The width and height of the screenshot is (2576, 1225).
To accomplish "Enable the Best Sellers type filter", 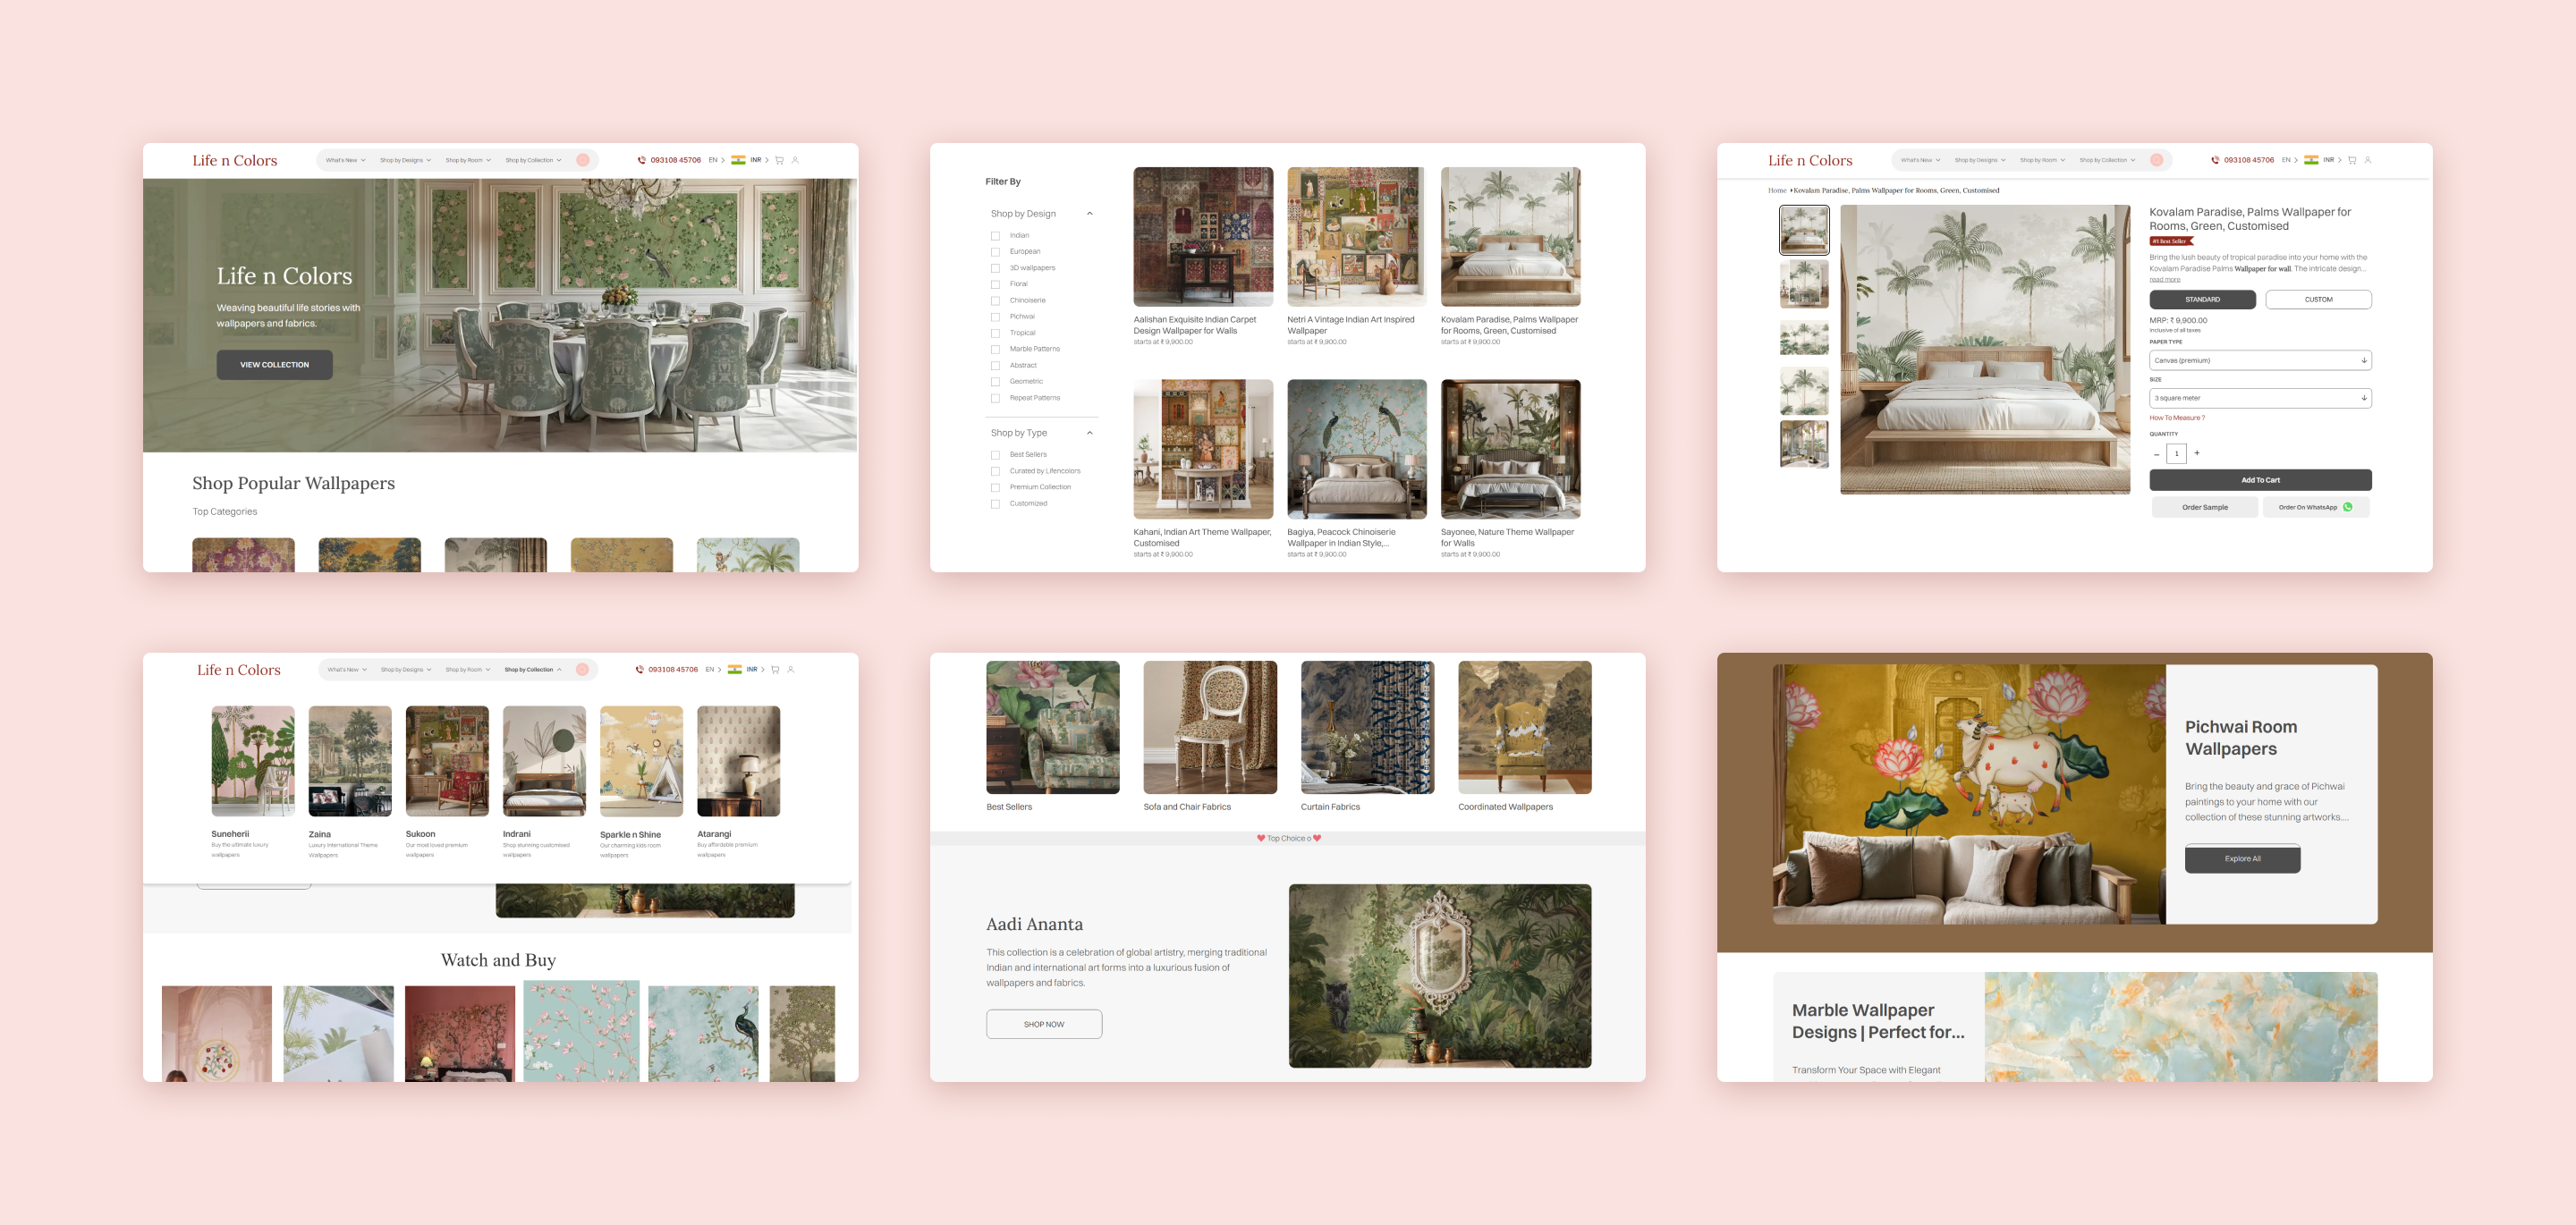I will pyautogui.click(x=995, y=455).
